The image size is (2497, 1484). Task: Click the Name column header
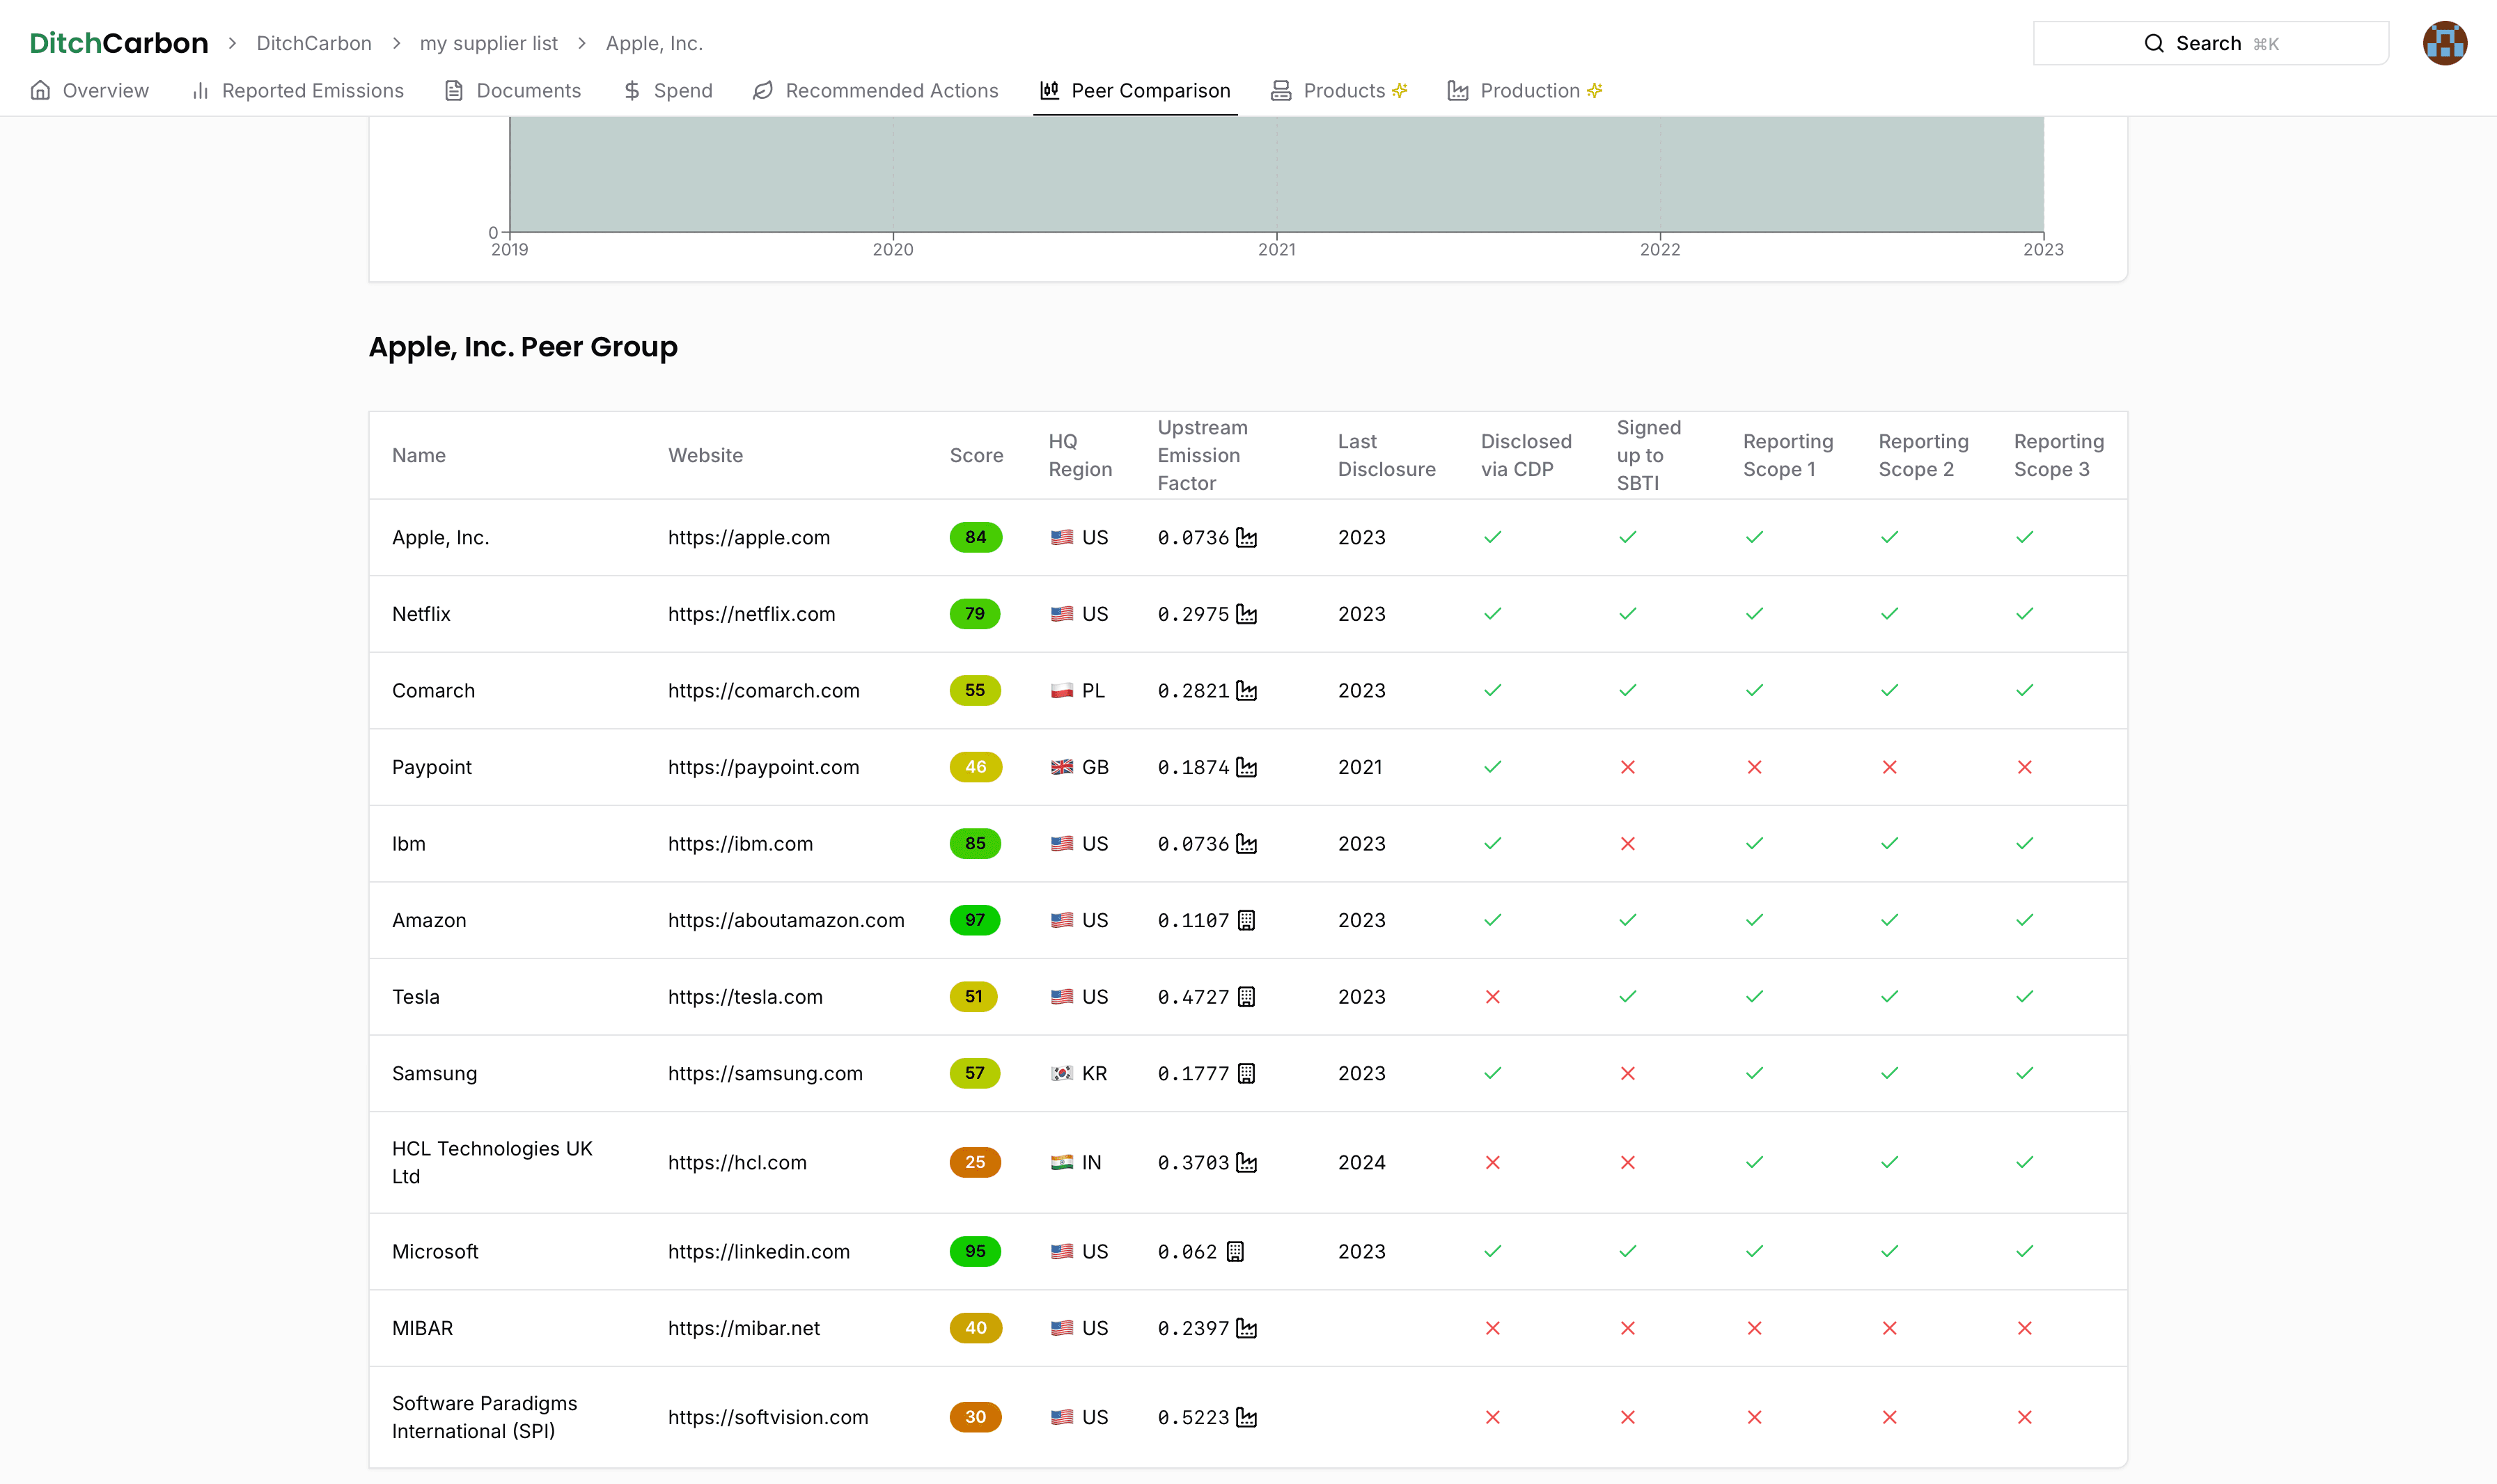coord(418,456)
